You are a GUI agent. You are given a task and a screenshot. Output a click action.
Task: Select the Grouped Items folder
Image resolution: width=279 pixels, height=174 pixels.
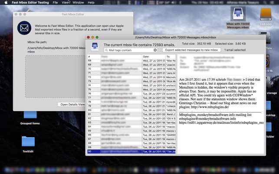30,118
